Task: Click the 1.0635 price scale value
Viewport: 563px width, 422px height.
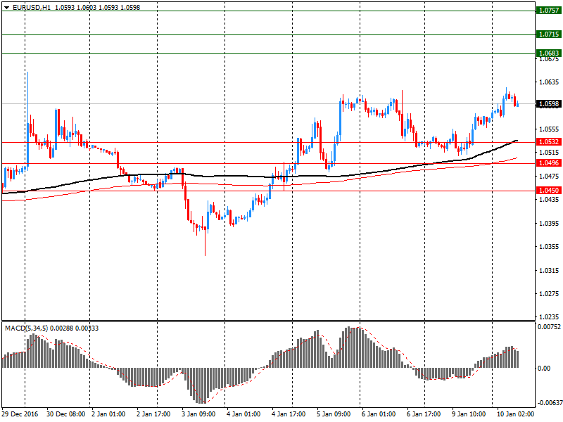Action: coord(550,82)
